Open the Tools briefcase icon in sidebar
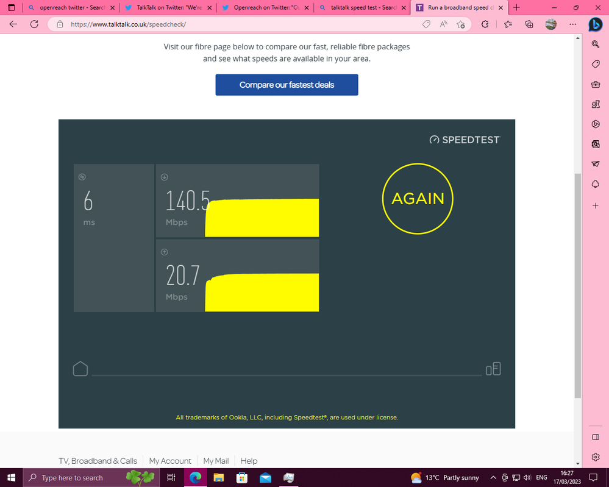The height and width of the screenshot is (487, 609). pos(596,84)
